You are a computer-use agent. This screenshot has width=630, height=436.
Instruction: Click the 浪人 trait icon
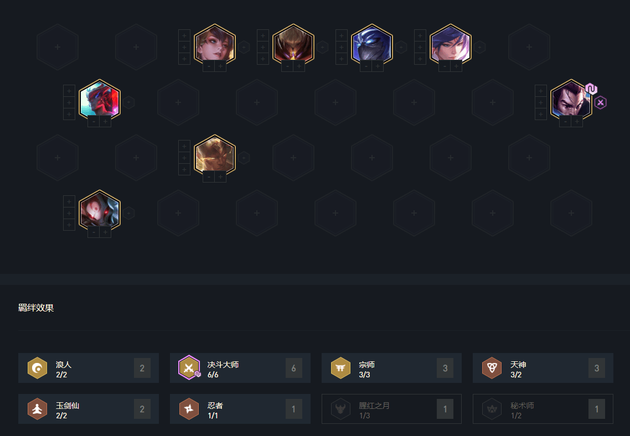point(37,368)
